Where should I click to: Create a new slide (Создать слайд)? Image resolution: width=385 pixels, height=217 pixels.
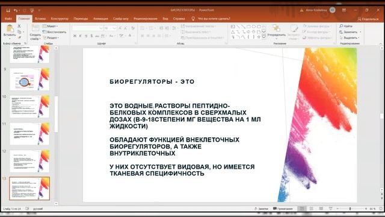[35, 33]
